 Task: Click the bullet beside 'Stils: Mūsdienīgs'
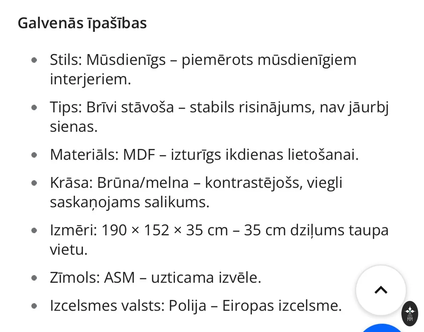coord(34,60)
